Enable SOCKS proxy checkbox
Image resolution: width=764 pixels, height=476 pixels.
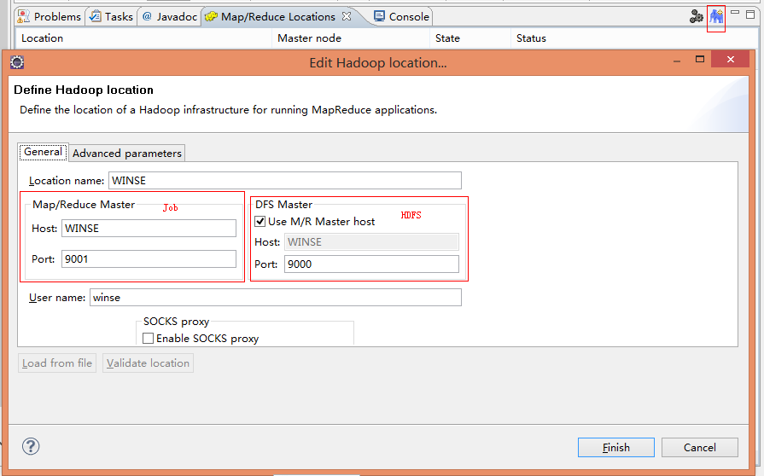coord(149,339)
